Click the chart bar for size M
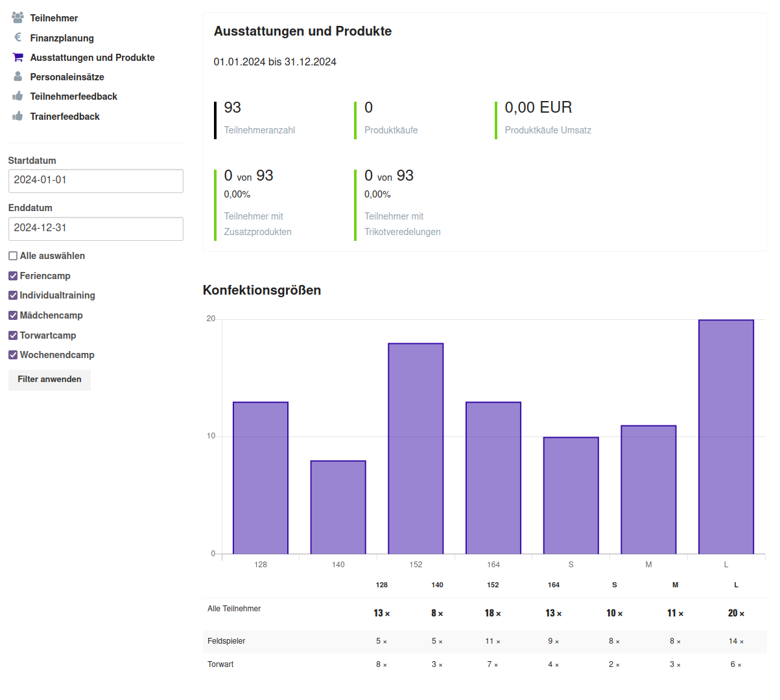 (648, 490)
